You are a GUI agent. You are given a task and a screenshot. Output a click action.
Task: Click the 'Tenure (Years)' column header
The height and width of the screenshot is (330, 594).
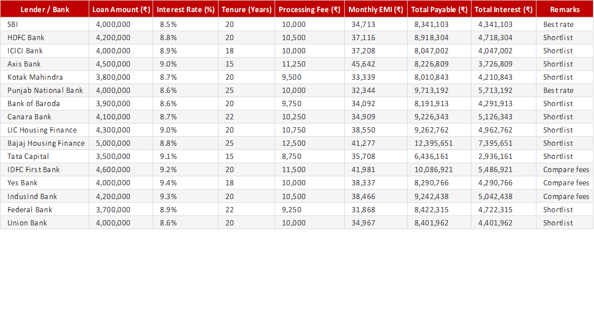click(x=247, y=10)
